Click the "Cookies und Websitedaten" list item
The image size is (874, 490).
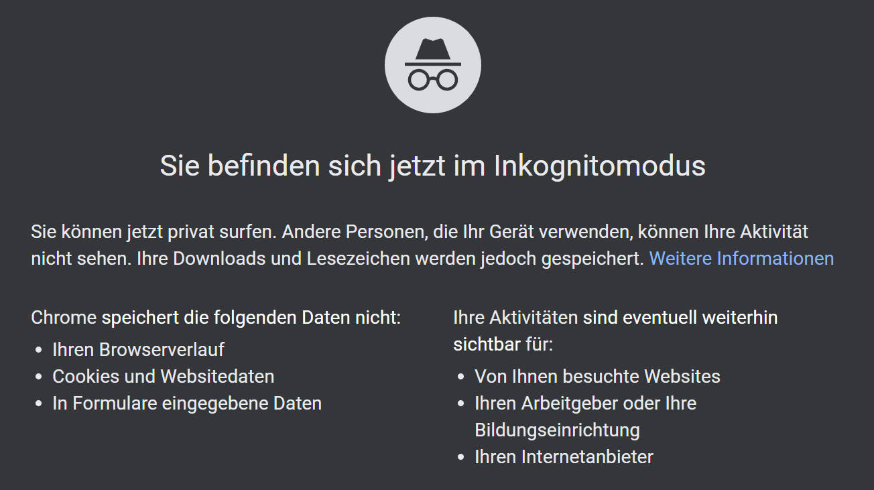[163, 376]
